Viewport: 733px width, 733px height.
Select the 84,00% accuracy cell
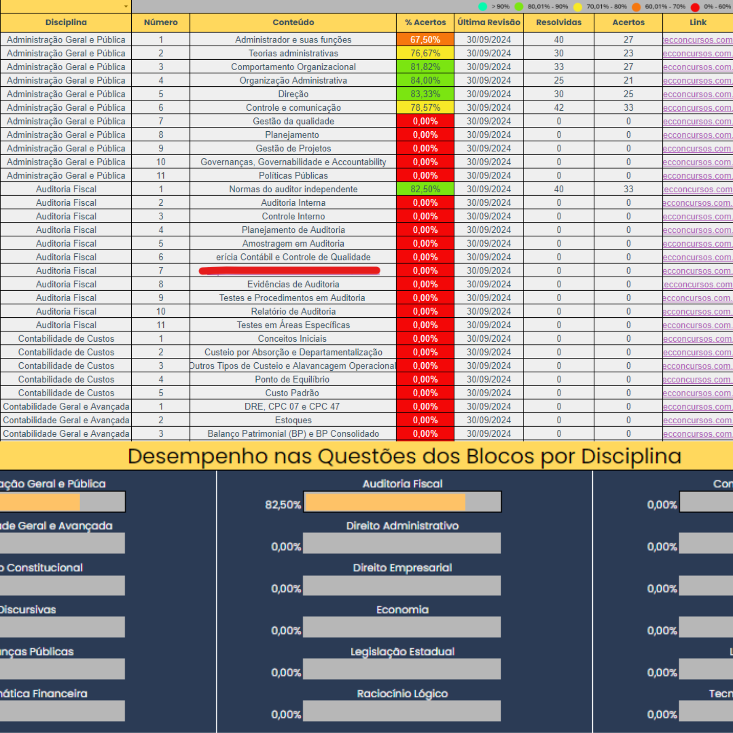(425, 81)
